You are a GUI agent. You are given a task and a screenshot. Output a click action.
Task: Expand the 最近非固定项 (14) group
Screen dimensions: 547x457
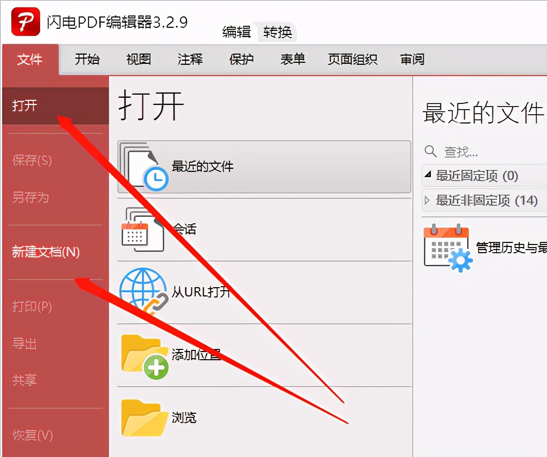coord(427,200)
